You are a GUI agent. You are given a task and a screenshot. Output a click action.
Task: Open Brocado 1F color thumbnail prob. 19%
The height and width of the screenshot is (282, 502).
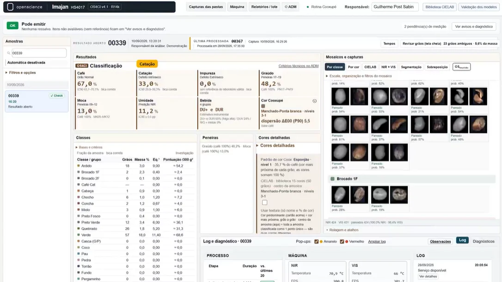click(399, 194)
